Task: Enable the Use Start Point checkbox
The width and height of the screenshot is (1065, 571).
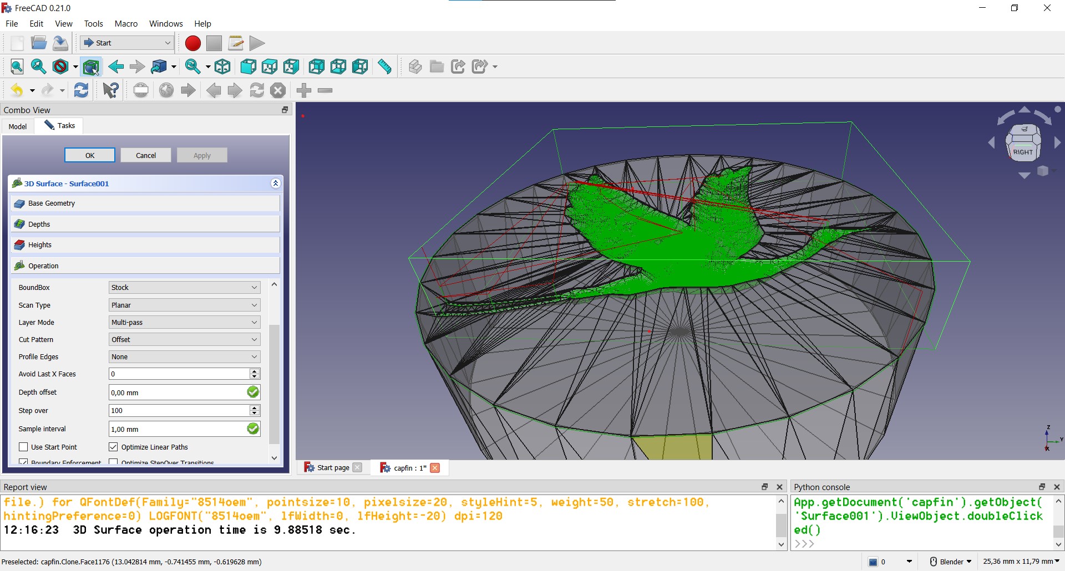Action: 23,447
